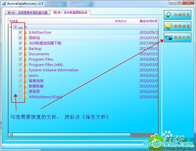Toggle the Program Files (x86) checkbox
Screen dimensions: 196x151
pos(20,65)
